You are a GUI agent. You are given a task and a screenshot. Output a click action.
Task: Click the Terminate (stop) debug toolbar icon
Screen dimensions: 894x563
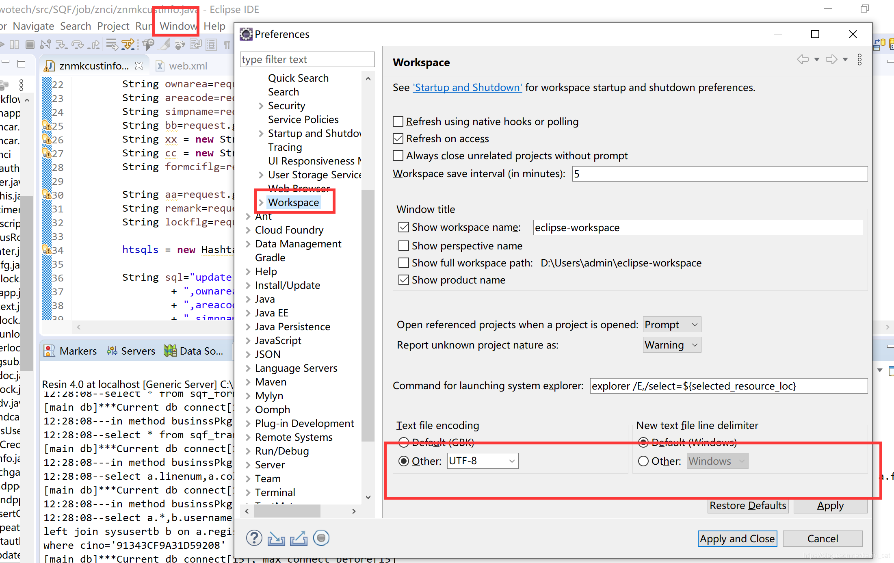point(30,44)
